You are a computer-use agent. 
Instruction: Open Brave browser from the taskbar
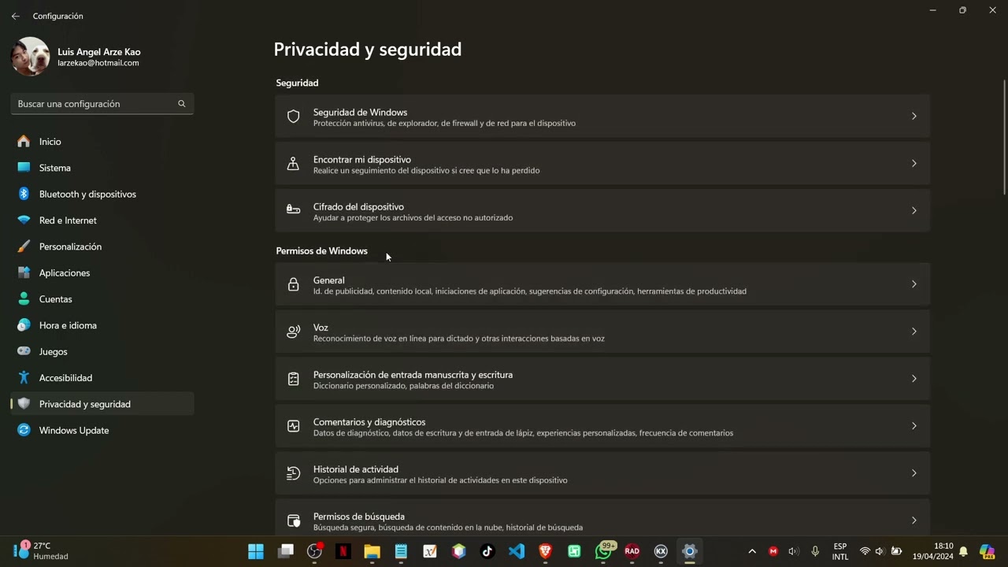point(545,551)
